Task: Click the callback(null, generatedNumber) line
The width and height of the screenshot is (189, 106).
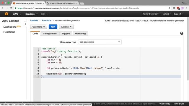Action: (66, 74)
